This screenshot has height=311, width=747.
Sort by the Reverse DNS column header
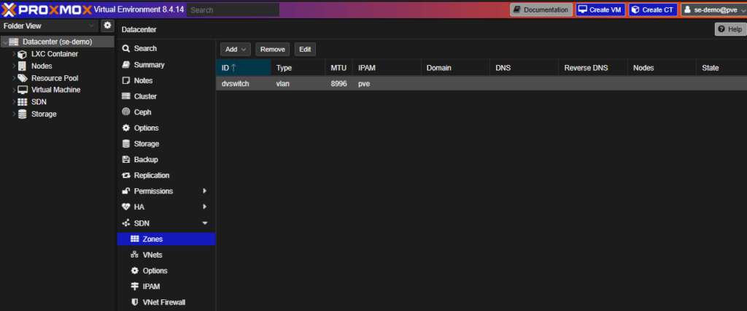pyautogui.click(x=593, y=68)
